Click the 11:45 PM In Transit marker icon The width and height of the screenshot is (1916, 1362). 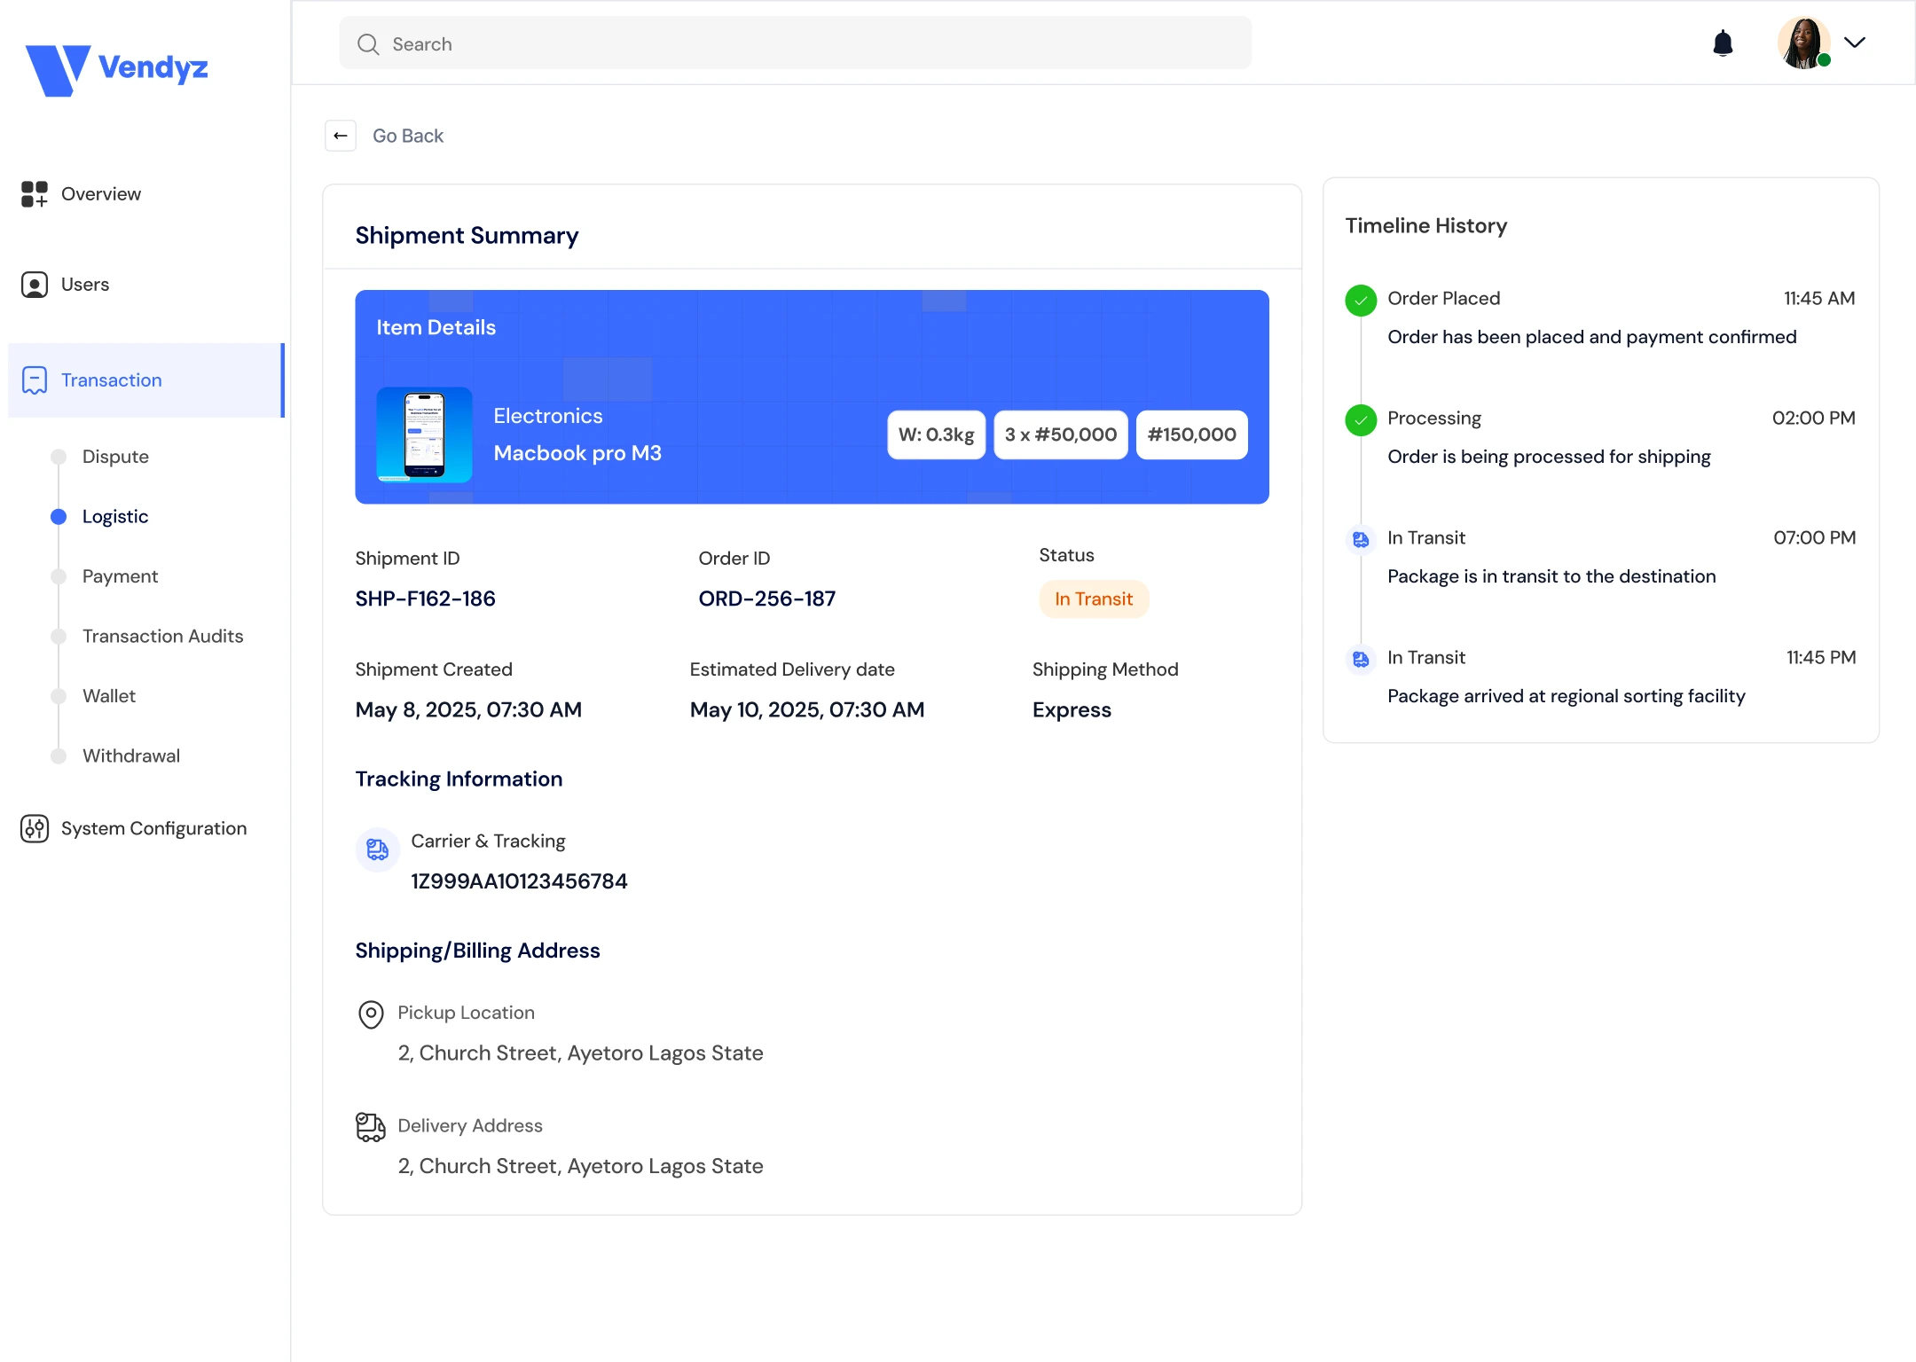tap(1361, 660)
